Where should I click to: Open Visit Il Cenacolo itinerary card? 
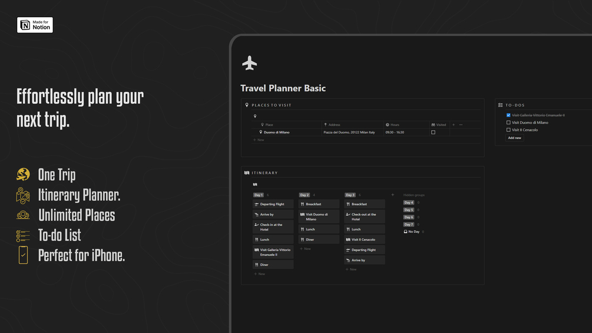365,240
